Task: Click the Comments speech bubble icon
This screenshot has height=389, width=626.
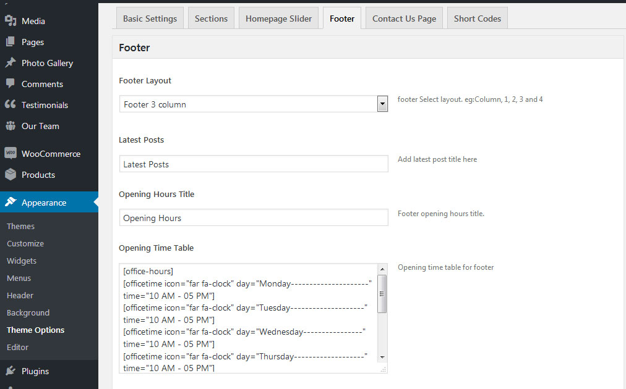Action: coord(11,84)
